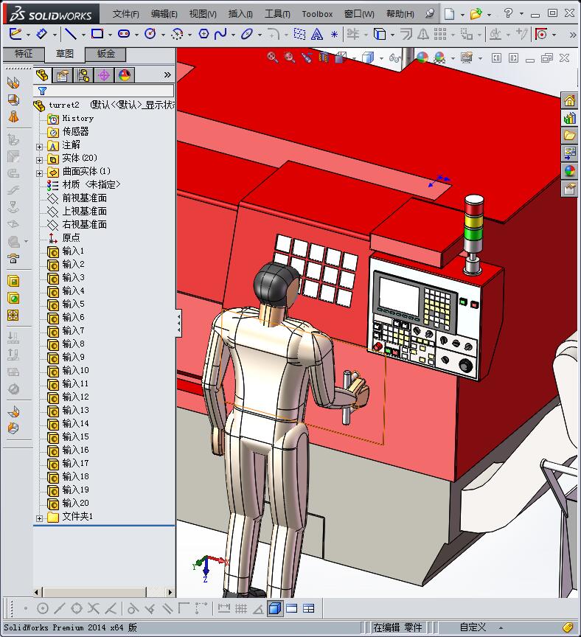This screenshot has width=581, height=637.
Task: Toggle the two-view horizontal viewport layout
Action: pyautogui.click(x=292, y=608)
